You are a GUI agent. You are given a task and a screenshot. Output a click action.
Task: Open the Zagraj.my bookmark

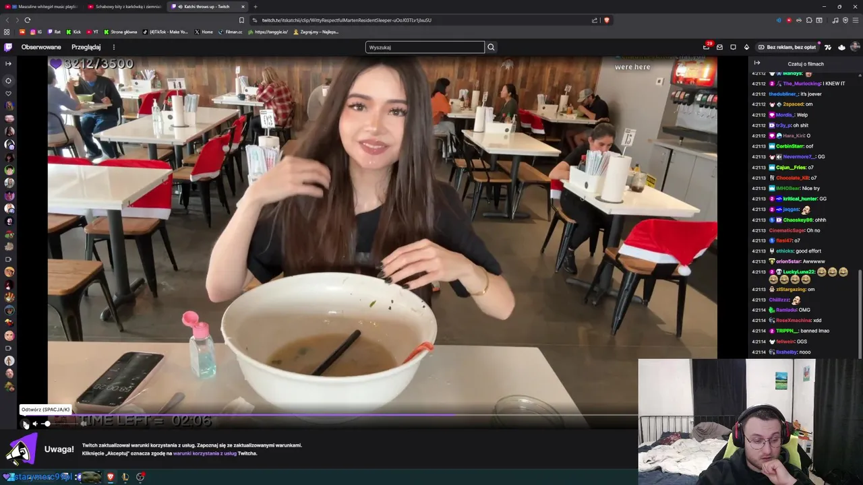[316, 32]
